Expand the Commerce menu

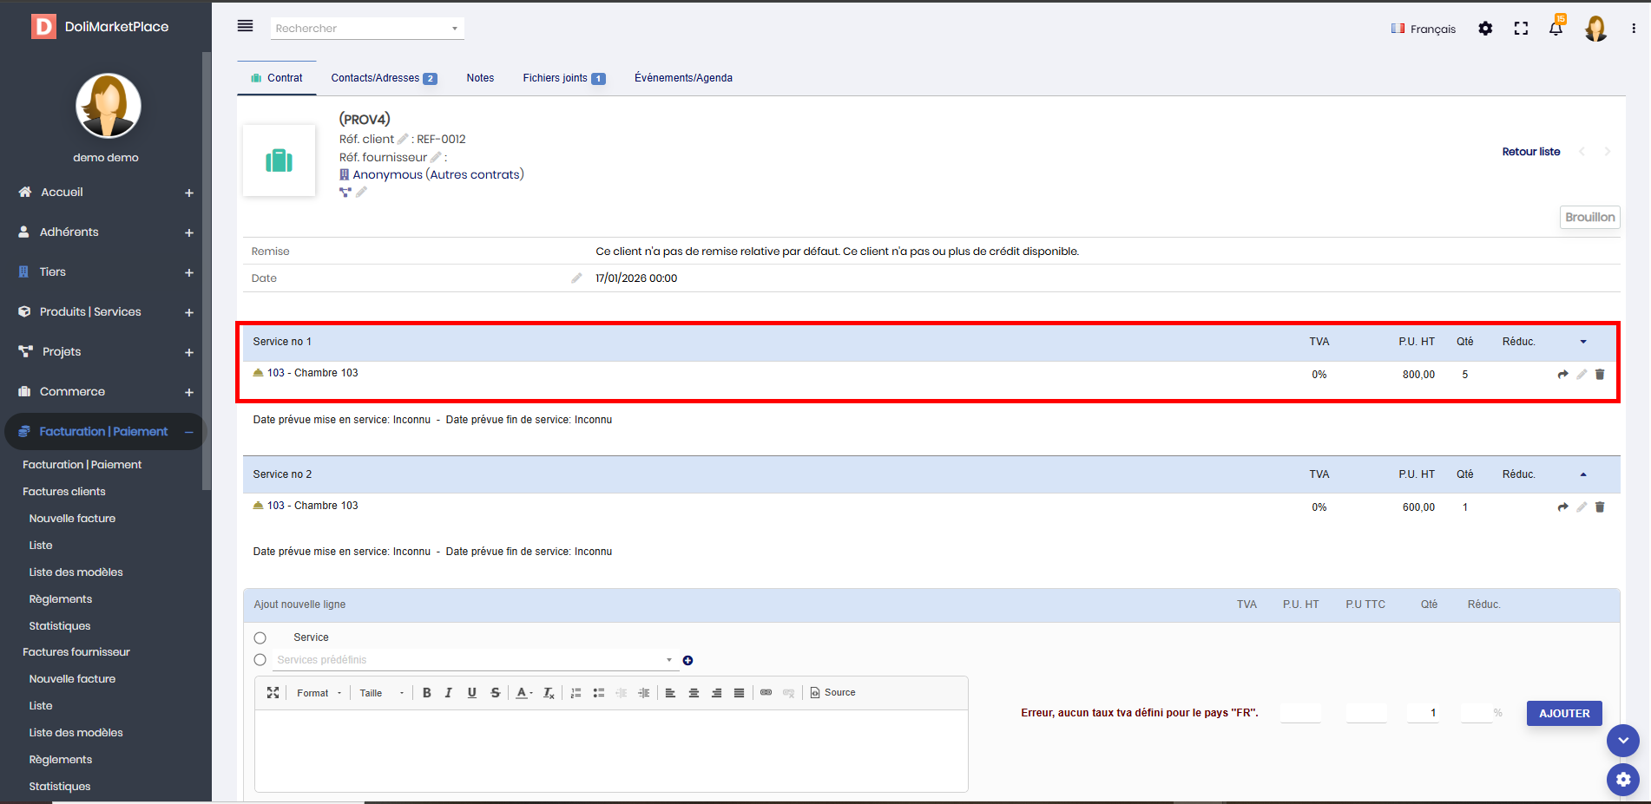click(188, 392)
